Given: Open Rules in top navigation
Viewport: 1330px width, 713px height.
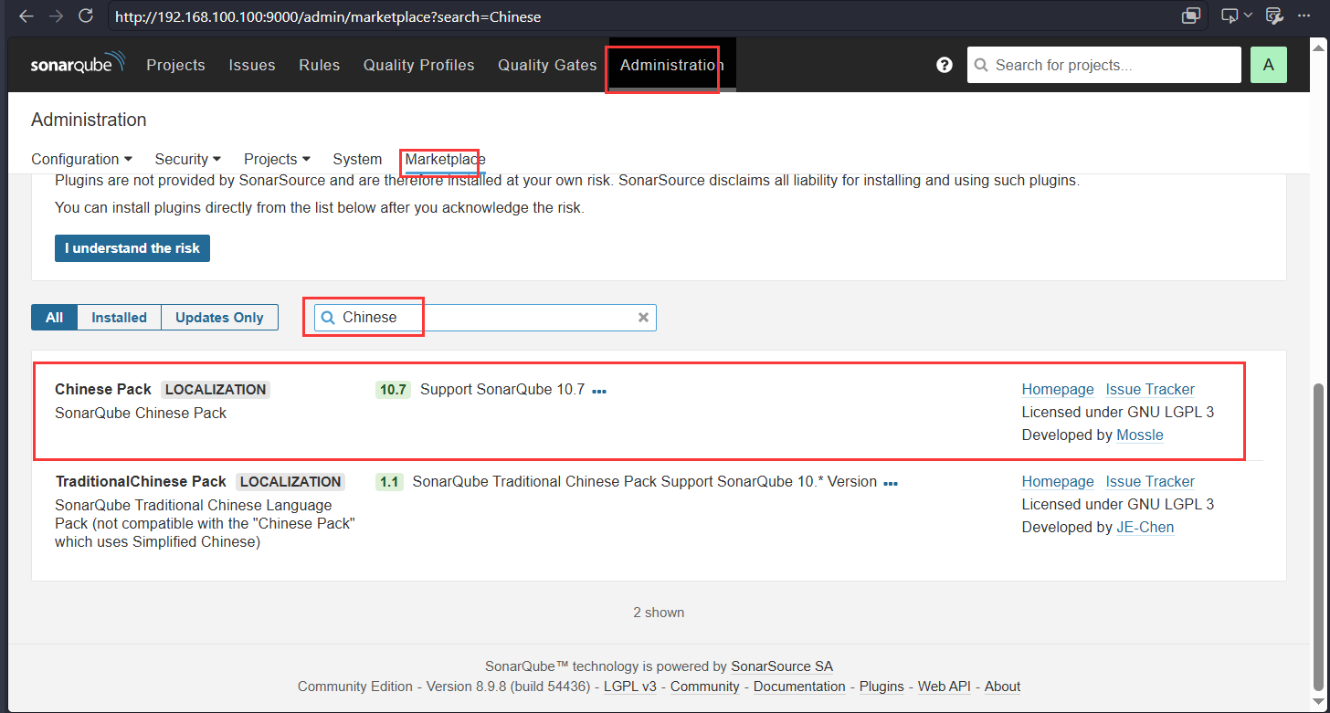Looking at the screenshot, I should point(320,65).
